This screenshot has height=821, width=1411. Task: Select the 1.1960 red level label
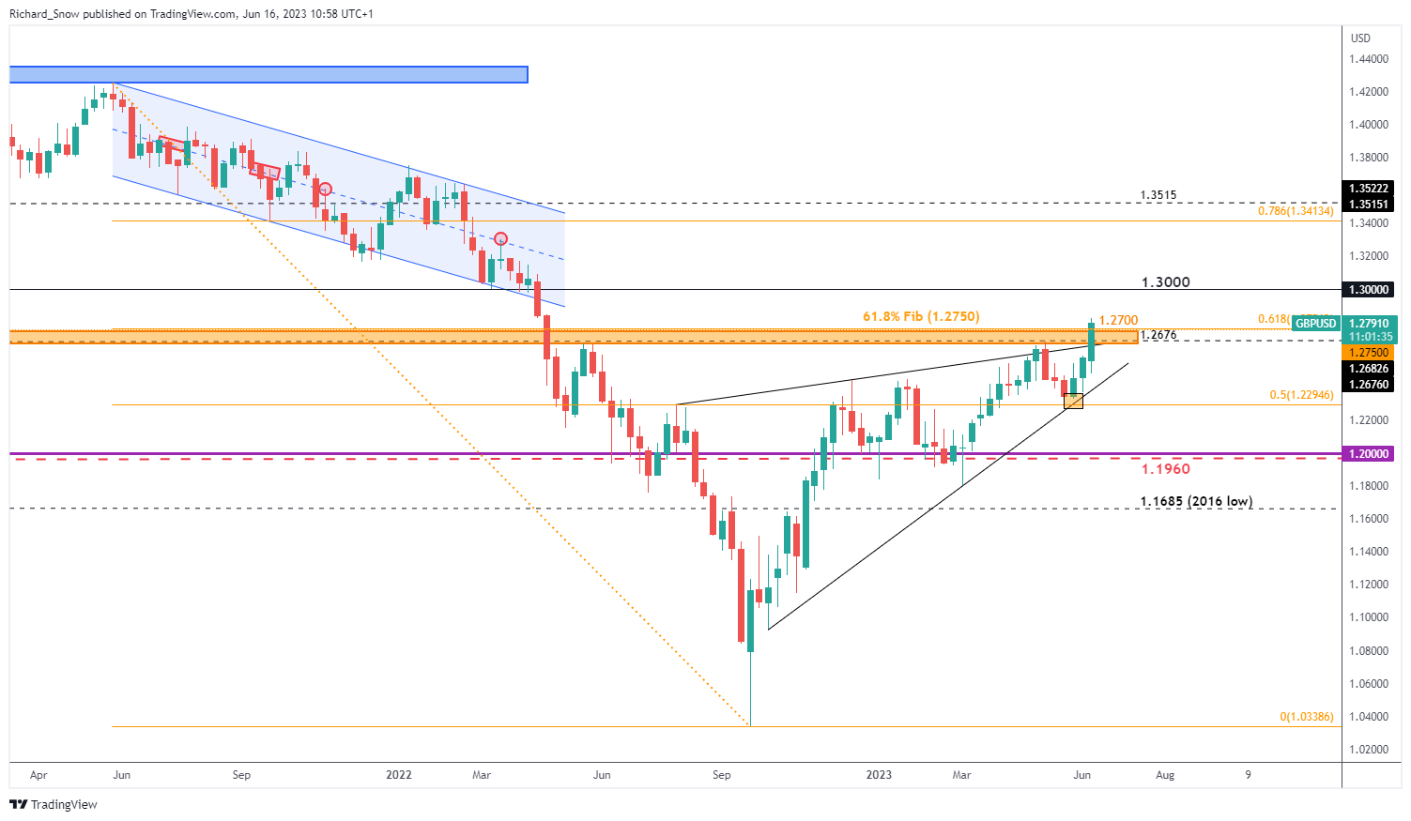1165,468
